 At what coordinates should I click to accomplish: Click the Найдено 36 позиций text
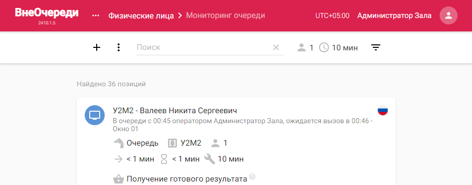pos(111,84)
